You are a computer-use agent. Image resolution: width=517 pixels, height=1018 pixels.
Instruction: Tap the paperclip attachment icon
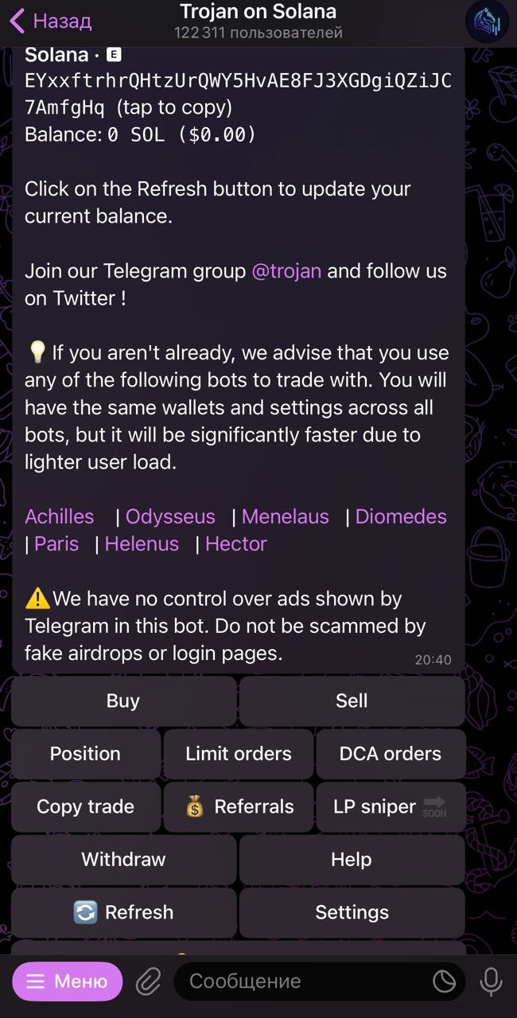pos(147,981)
